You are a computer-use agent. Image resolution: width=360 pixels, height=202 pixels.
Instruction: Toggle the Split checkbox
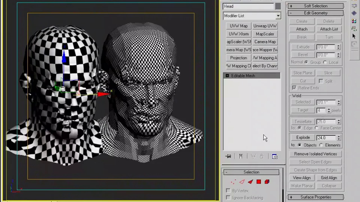point(321,81)
